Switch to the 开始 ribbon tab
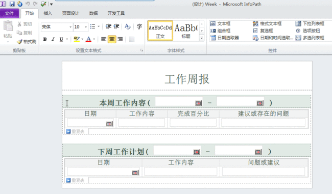The width and height of the screenshot is (332, 194). 30,13
